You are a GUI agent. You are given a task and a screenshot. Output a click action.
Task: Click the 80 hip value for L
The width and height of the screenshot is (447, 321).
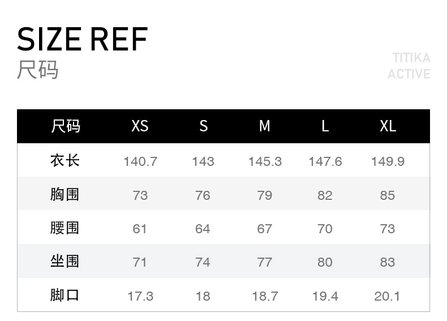coord(325,262)
